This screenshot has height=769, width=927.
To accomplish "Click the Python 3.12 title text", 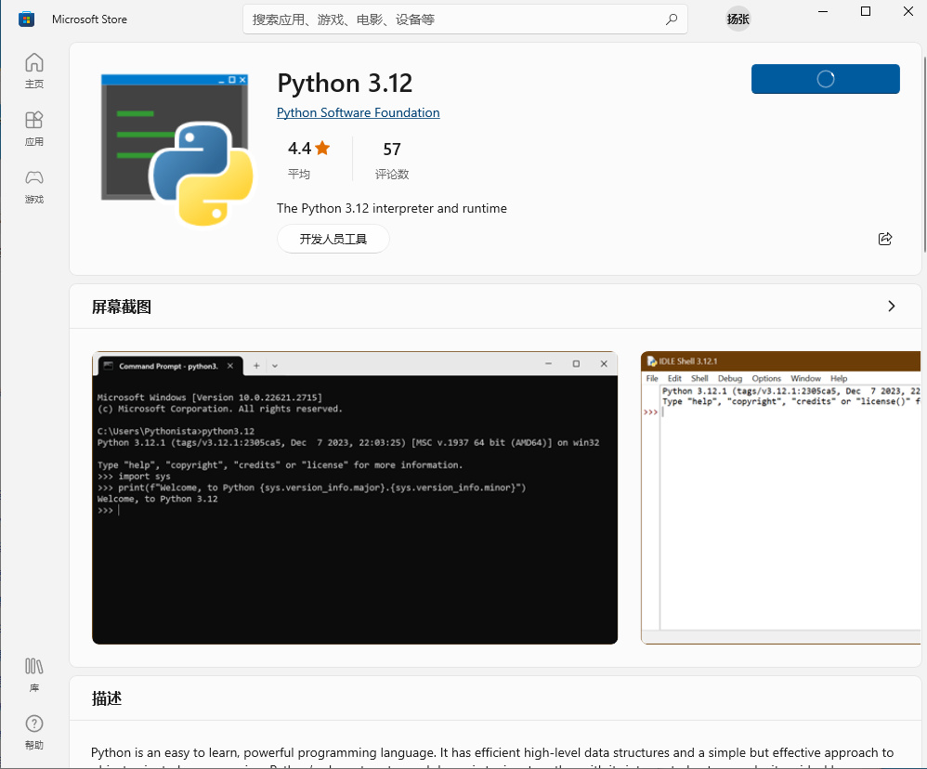I will (x=345, y=83).
